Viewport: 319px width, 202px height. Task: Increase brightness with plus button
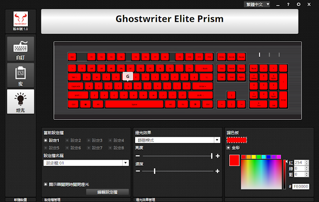[218, 156]
